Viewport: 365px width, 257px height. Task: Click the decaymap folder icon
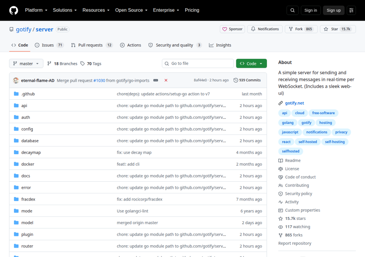[x=16, y=152]
